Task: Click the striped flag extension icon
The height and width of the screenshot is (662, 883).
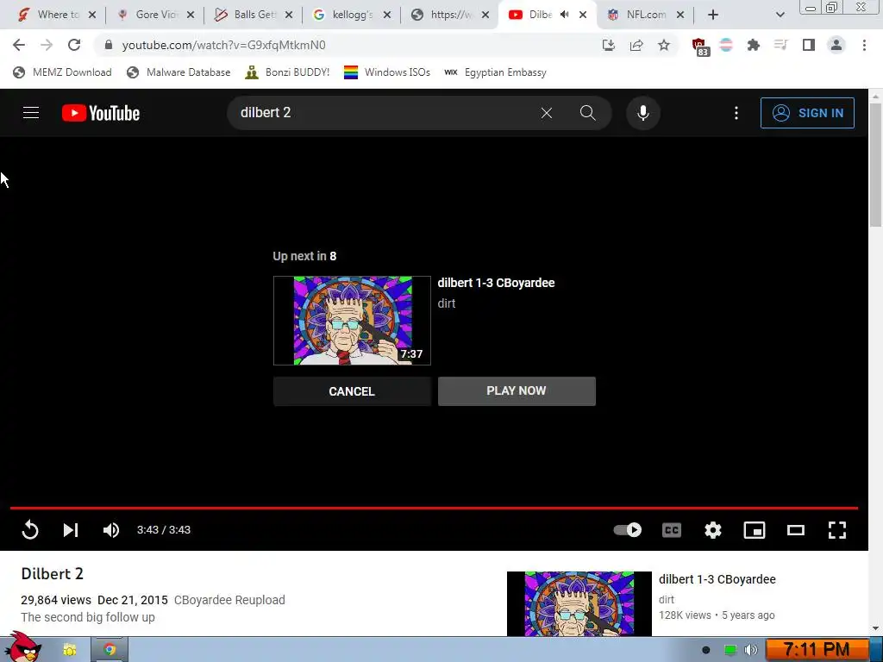Action: click(x=726, y=45)
